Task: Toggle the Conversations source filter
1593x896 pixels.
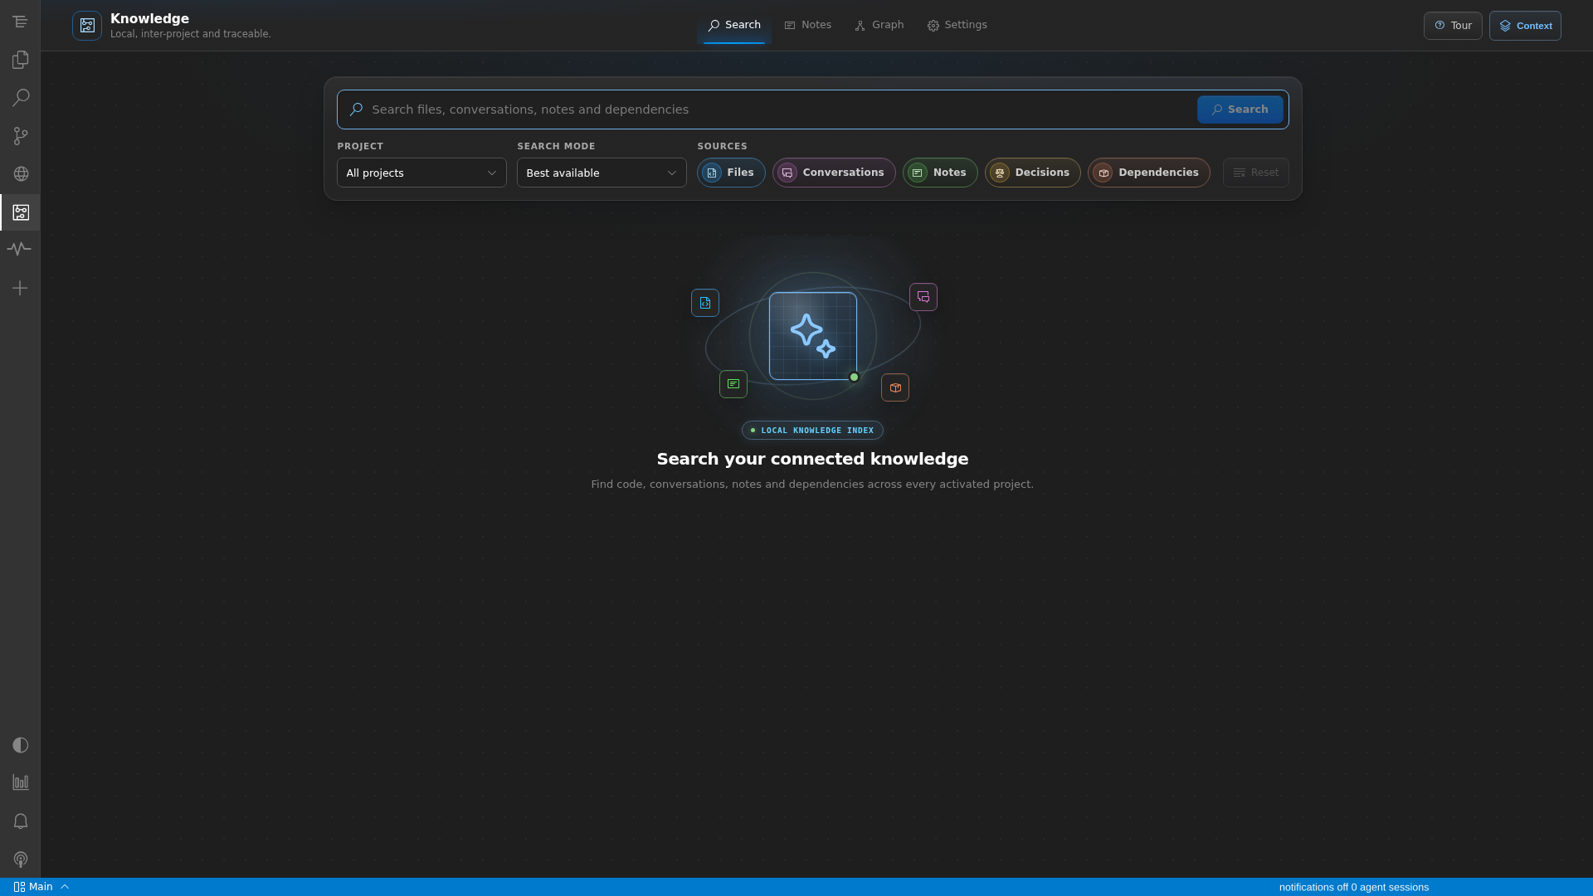Action: pyautogui.click(x=834, y=173)
